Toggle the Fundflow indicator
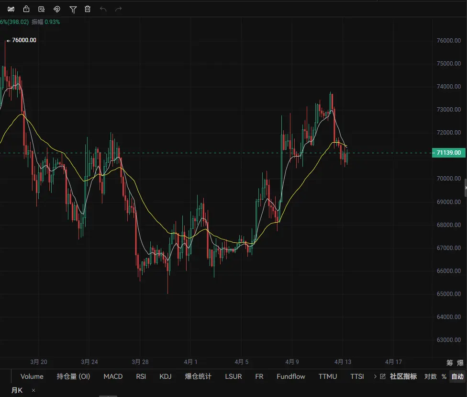The width and height of the screenshot is (467, 397). tap(291, 376)
